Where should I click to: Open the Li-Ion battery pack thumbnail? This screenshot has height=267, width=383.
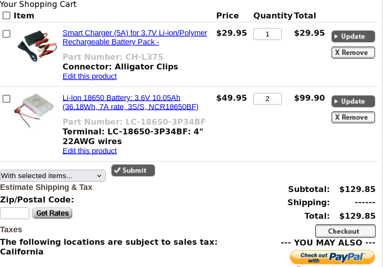(x=34, y=109)
